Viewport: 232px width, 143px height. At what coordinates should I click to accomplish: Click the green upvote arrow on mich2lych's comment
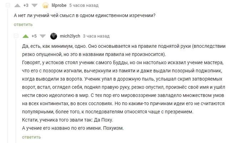tap(26, 36)
